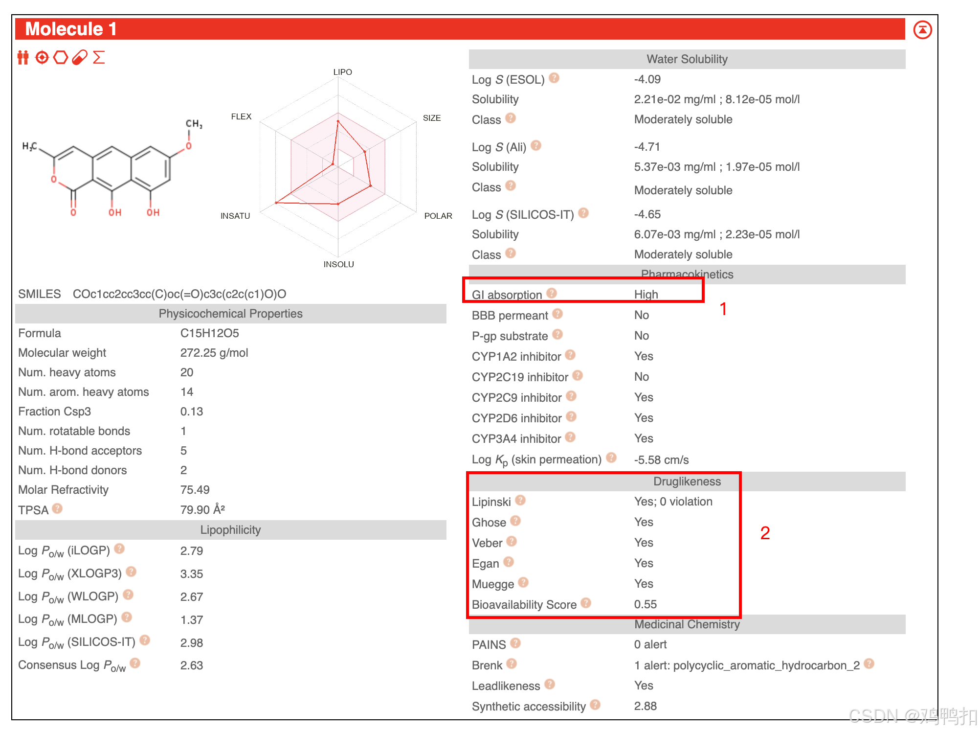This screenshot has height=733, width=980.
Task: Click the bioavailability radar chart
Action: coord(338,166)
